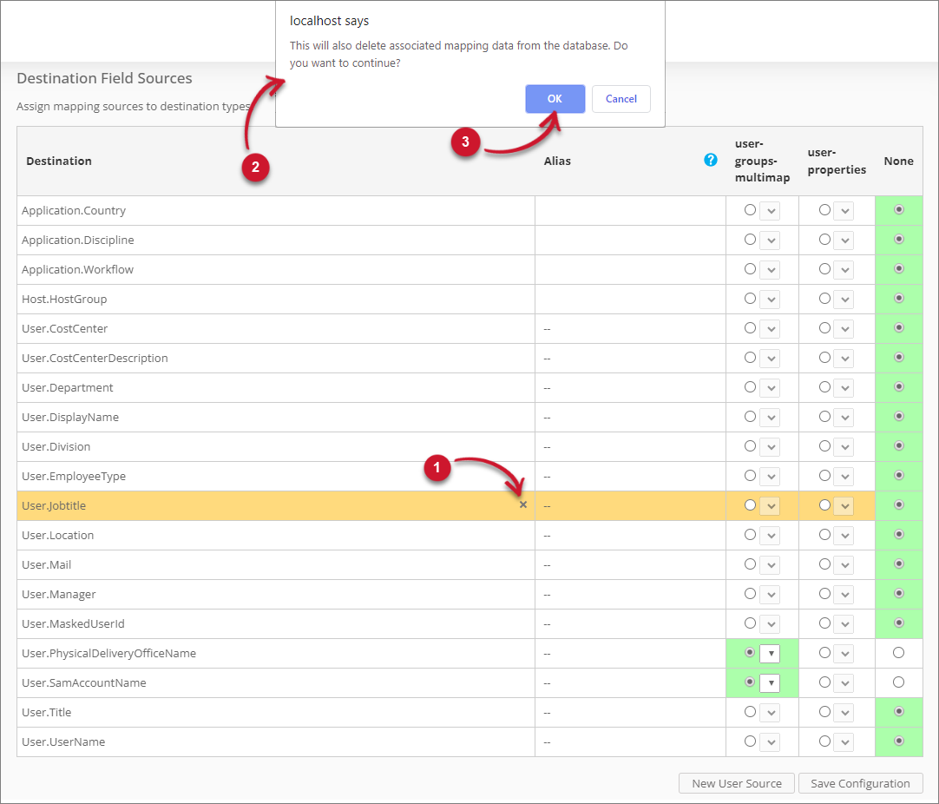The width and height of the screenshot is (939, 804).
Task: Click the Alias cell for User.CostCenter
Action: [629, 329]
